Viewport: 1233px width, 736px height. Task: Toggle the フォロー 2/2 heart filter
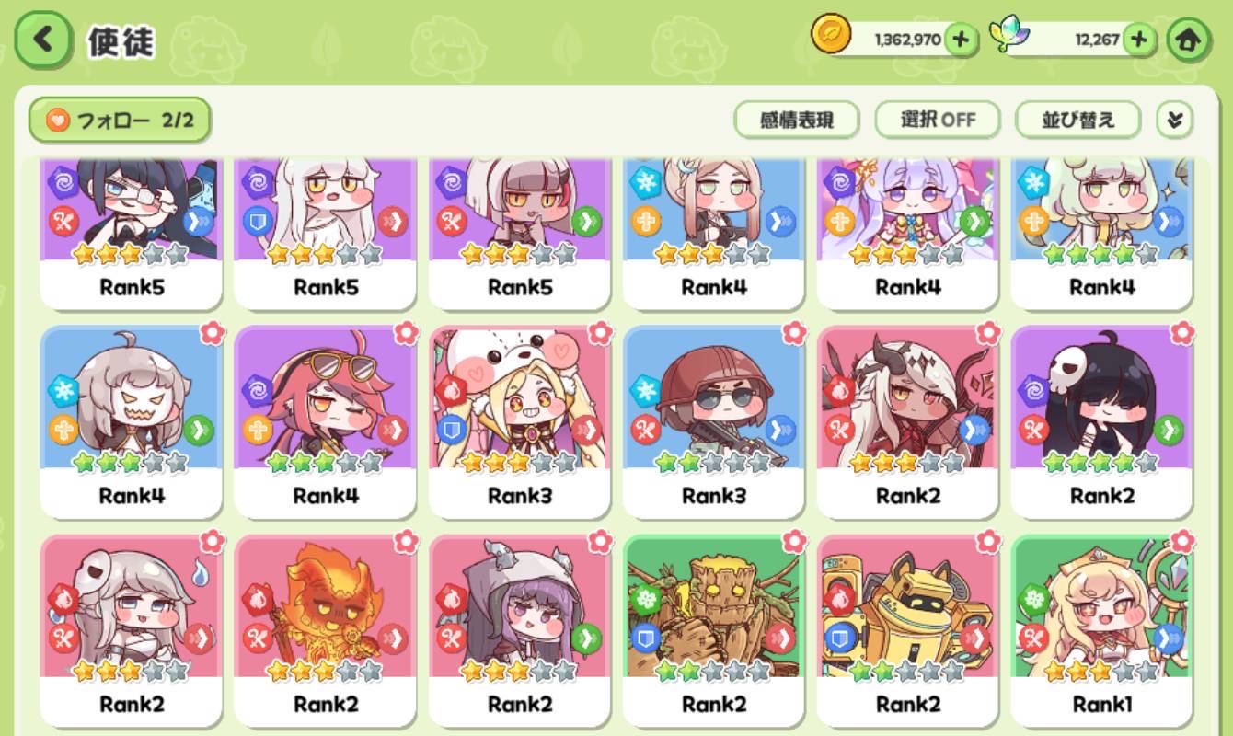tap(120, 121)
